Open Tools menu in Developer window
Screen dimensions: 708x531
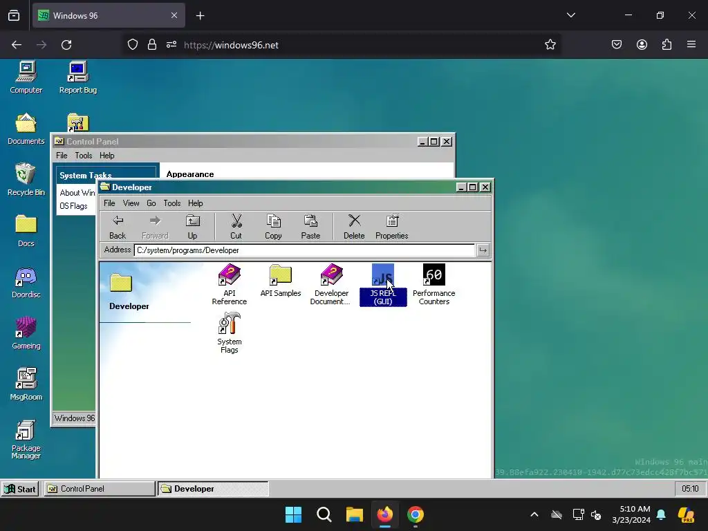click(x=172, y=203)
